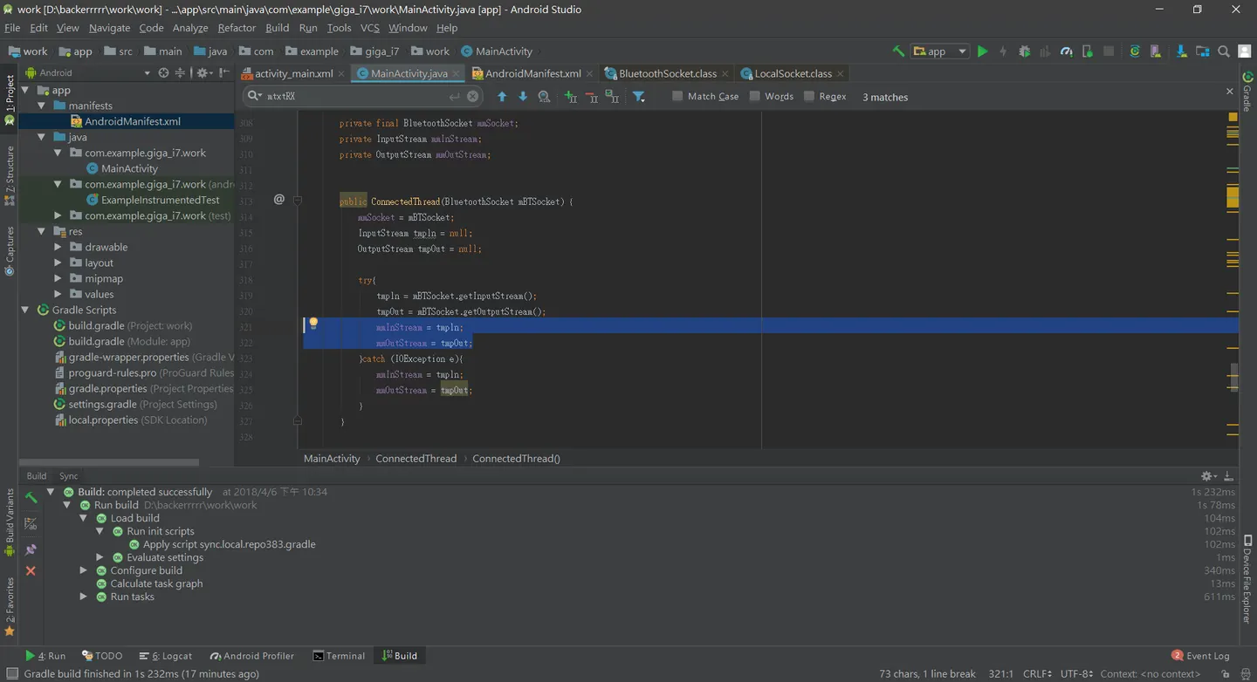The height and width of the screenshot is (682, 1257).
Task: Jump to previous search occurrence arrow
Action: (502, 97)
